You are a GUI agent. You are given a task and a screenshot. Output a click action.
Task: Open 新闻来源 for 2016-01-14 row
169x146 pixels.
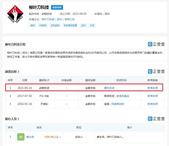153,104
